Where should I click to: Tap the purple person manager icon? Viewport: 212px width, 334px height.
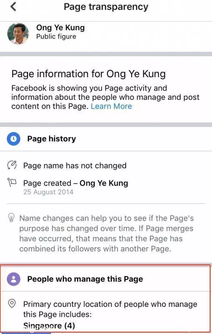click(13, 279)
